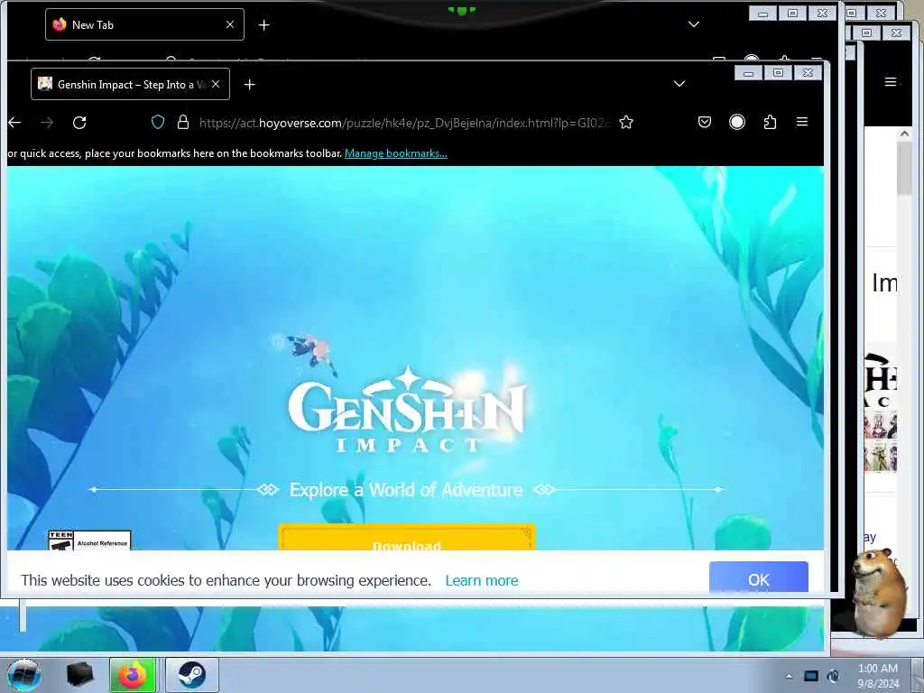924x693 pixels.
Task: Open a new tab in the Genshin window
Action: click(250, 85)
